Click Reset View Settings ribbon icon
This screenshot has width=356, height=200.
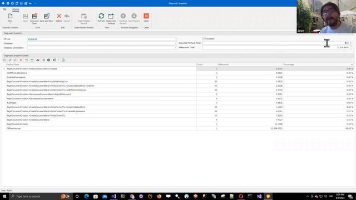[111, 16]
